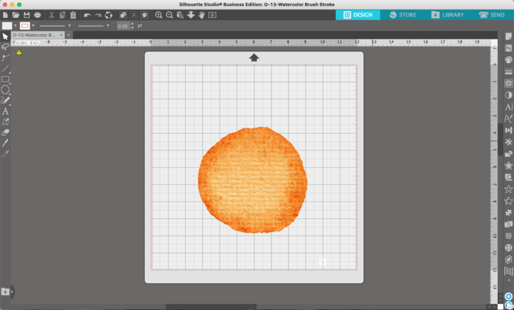Open the Offset star panel

[x=508, y=165]
